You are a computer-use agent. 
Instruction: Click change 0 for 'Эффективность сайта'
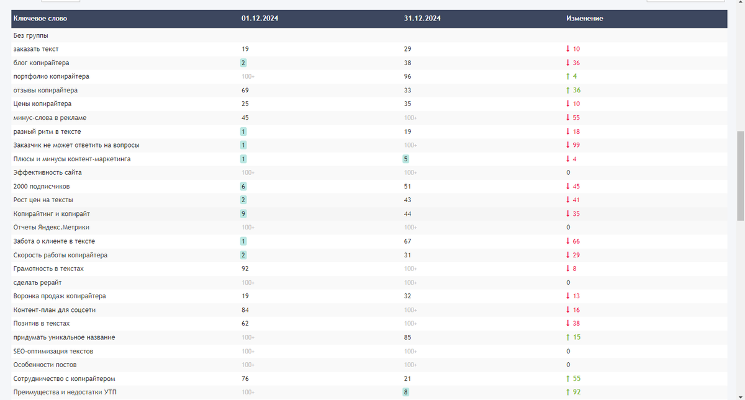(568, 172)
